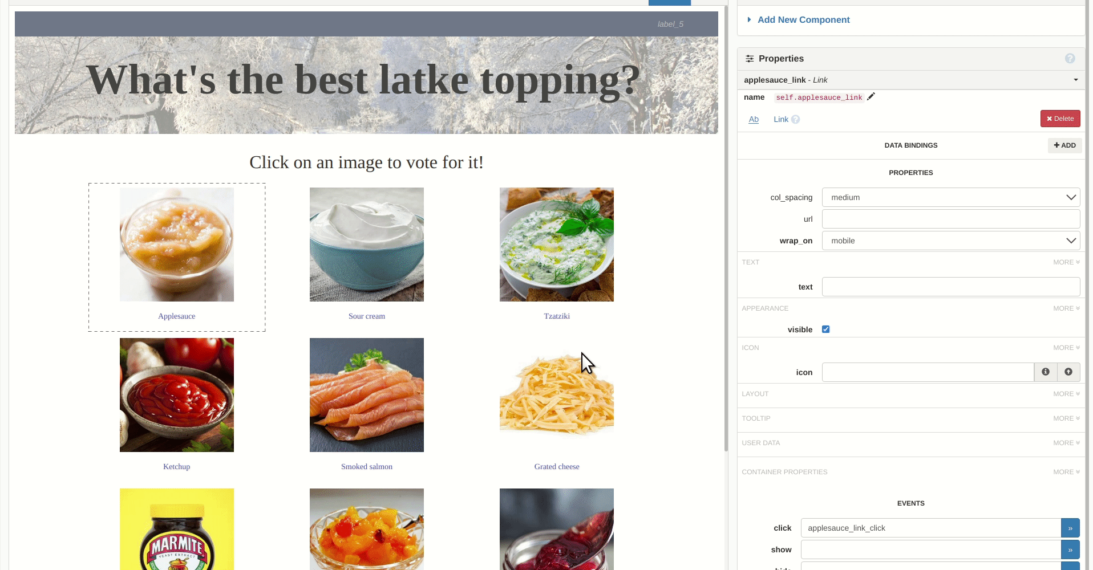The width and height of the screenshot is (1093, 570).
Task: Open the col_spacing dropdown
Action: (x=951, y=197)
